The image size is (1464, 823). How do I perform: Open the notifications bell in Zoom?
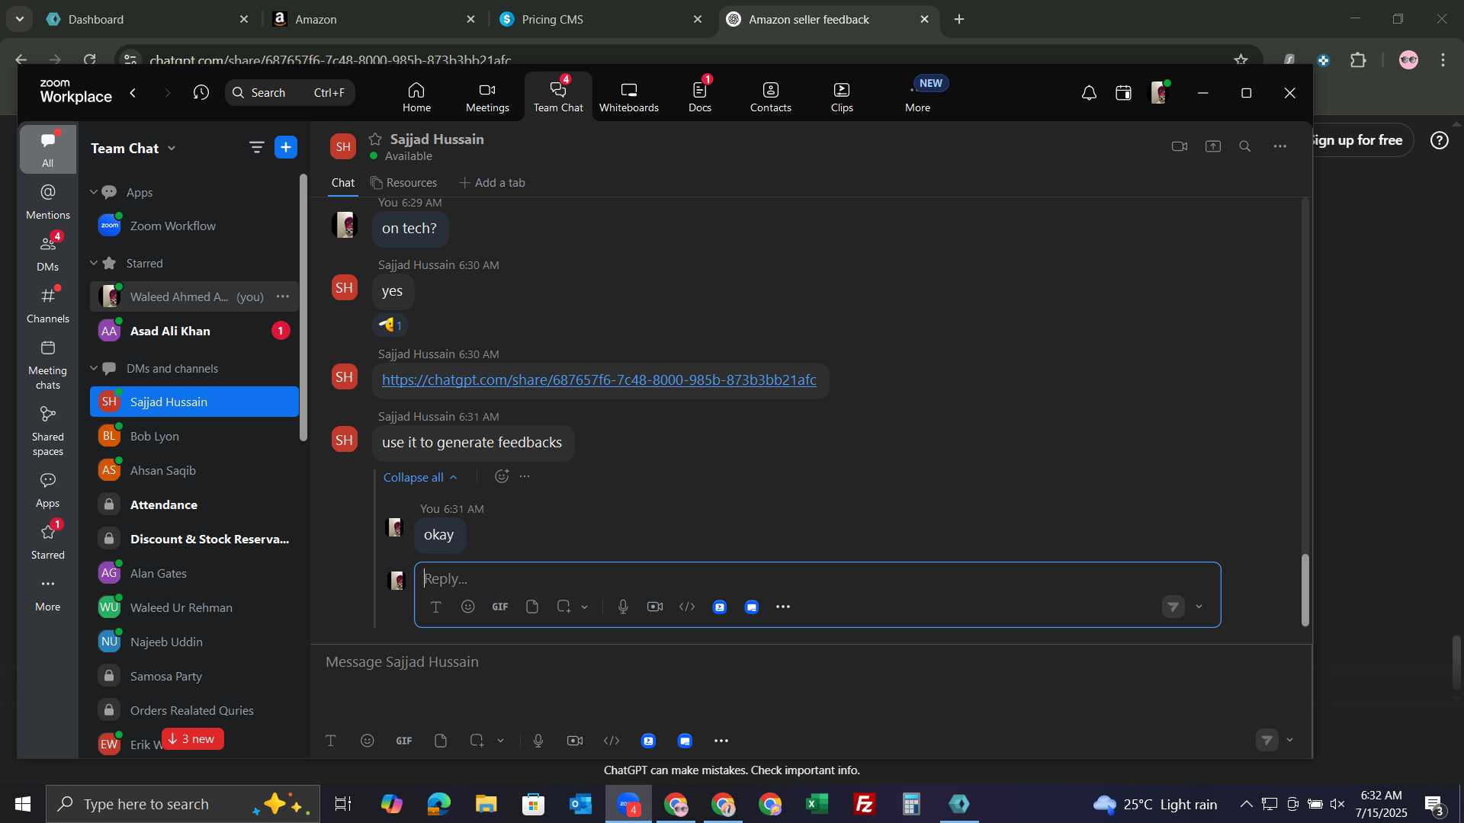click(1089, 93)
